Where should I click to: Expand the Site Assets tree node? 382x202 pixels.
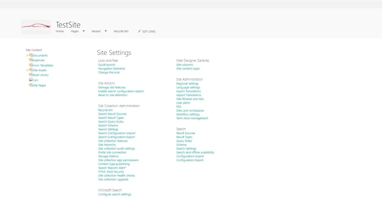[x=27, y=70]
